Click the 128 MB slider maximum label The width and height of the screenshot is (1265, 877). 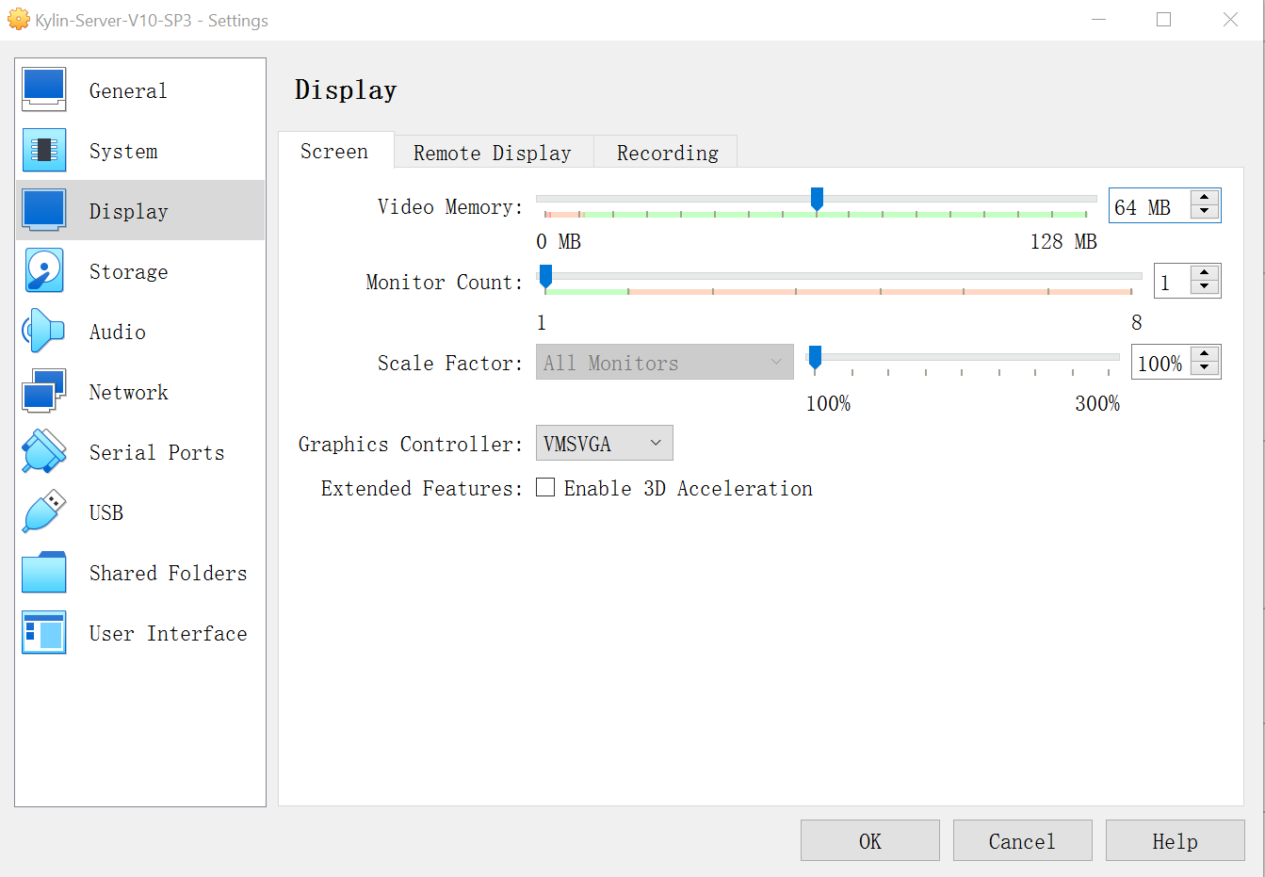tap(1063, 241)
